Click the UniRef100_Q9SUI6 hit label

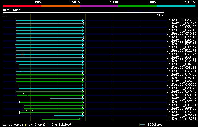click(182, 68)
